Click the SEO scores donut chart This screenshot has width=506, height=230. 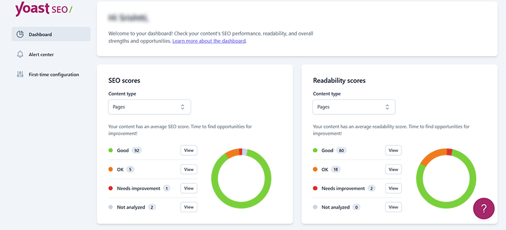tap(242, 178)
